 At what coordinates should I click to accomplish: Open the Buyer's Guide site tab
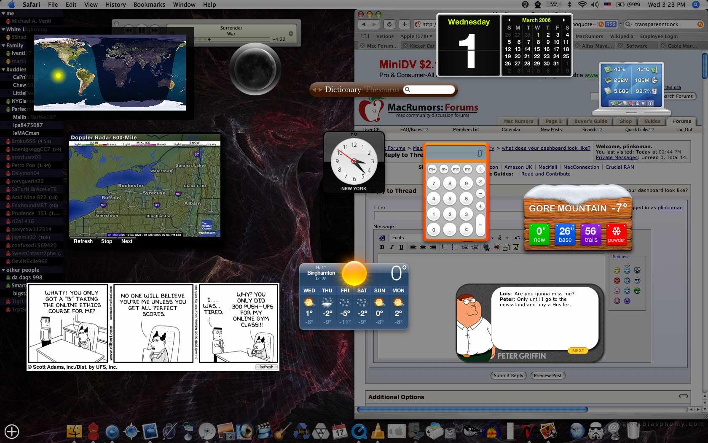590,121
